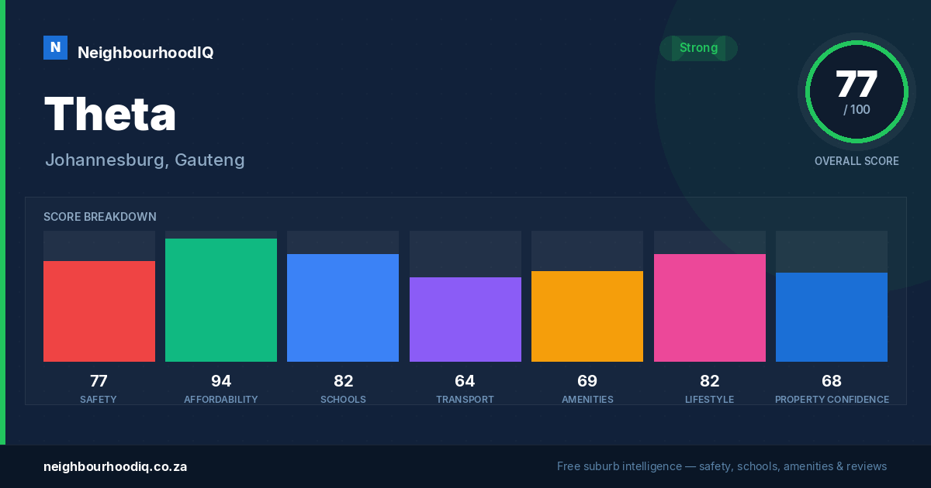Select the green Strong rating badge
Image resolution: width=931 pixels, height=488 pixels.
(698, 48)
